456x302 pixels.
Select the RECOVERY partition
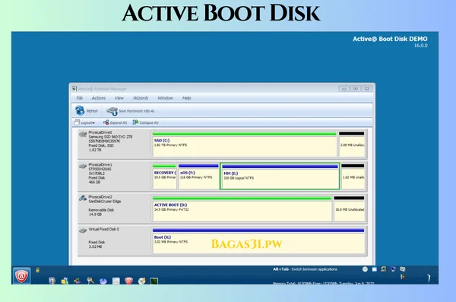164,176
